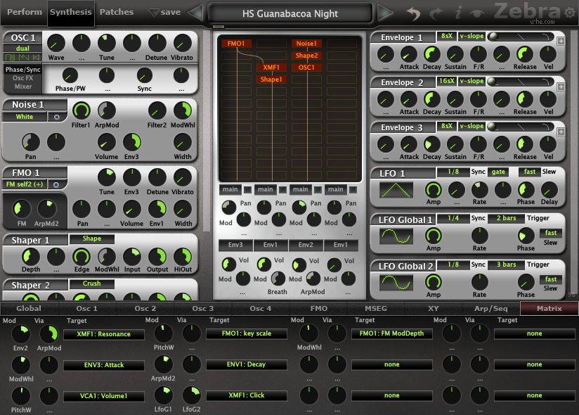The image size is (579, 415).
Task: Open the 1/4 sync selector in LFO Global 1
Action: point(453,218)
